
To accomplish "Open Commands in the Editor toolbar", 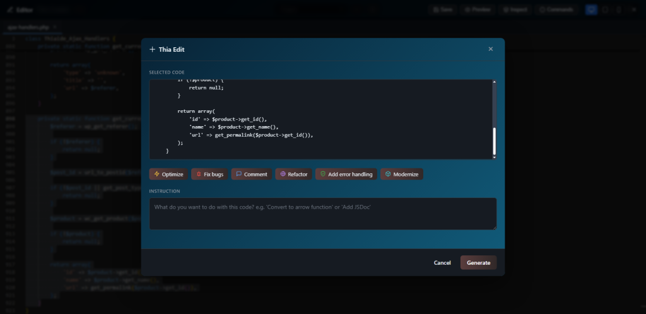I will click(556, 9).
